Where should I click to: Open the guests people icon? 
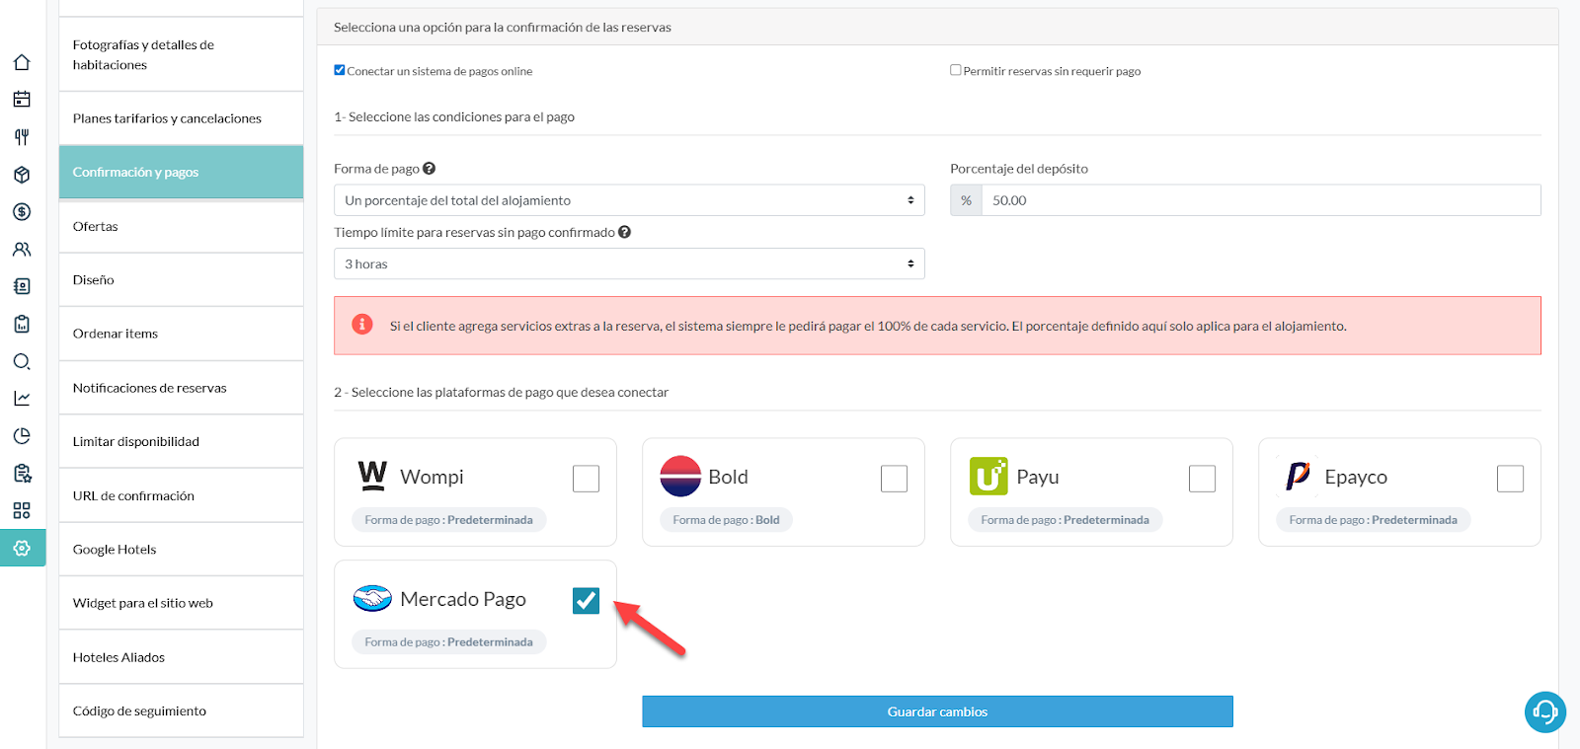pyautogui.click(x=22, y=250)
